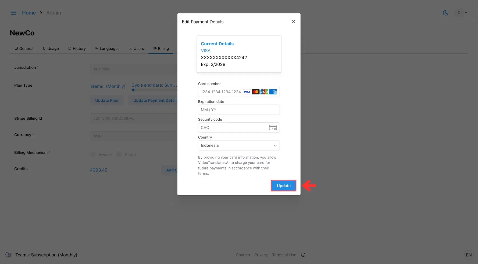The width and height of the screenshot is (479, 264).
Task: Switch to the General tab
Action: pyautogui.click(x=24, y=48)
